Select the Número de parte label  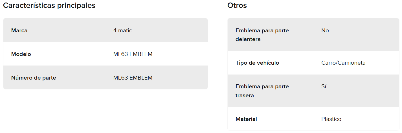34,78
